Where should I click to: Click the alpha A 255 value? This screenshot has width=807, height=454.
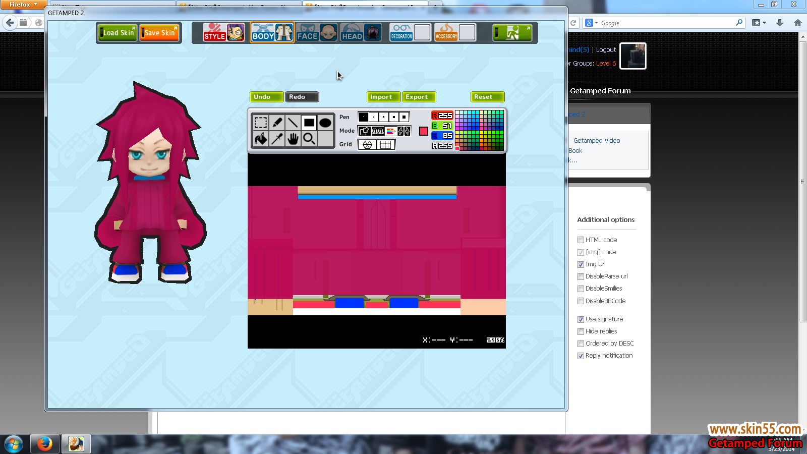click(x=442, y=146)
